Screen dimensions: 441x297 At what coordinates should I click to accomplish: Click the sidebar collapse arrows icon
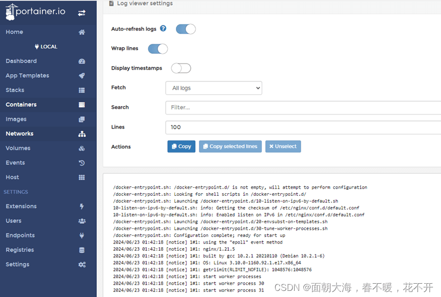coord(82,13)
